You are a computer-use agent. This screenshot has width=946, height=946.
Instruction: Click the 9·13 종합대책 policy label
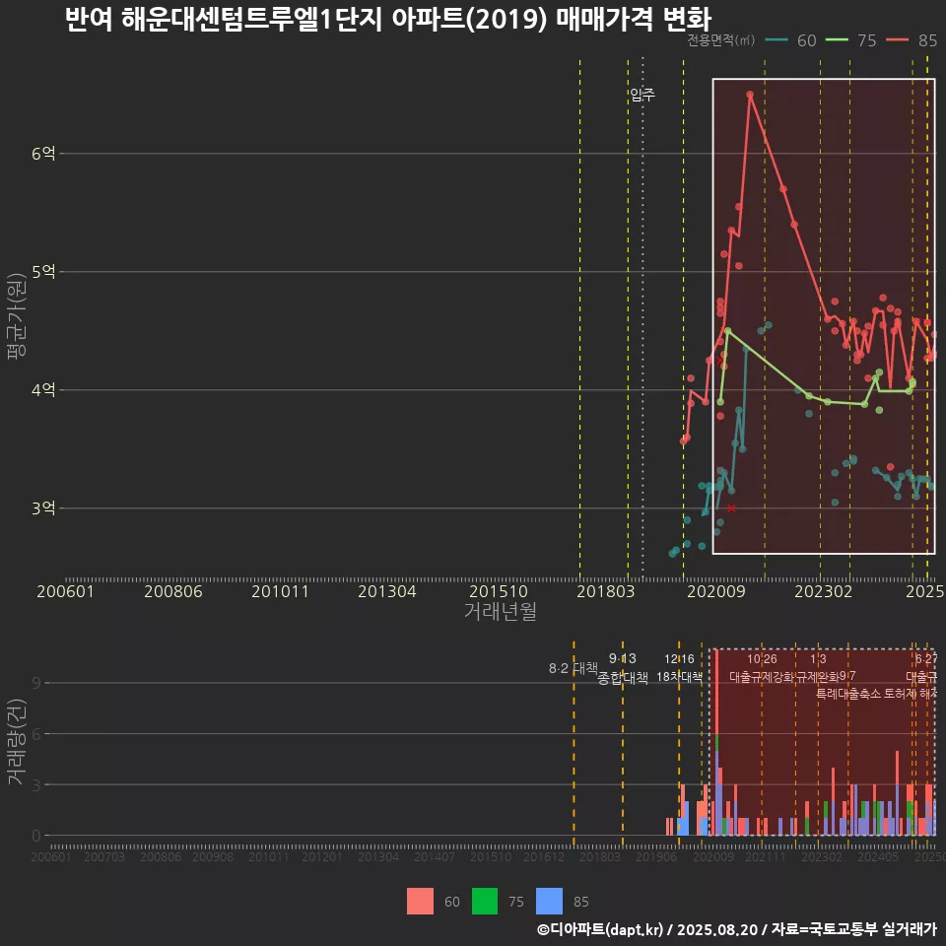click(623, 668)
